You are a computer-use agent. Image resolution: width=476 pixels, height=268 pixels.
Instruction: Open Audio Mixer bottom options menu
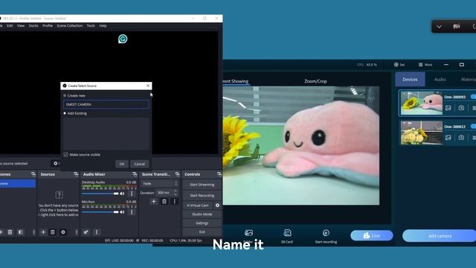point(97,232)
